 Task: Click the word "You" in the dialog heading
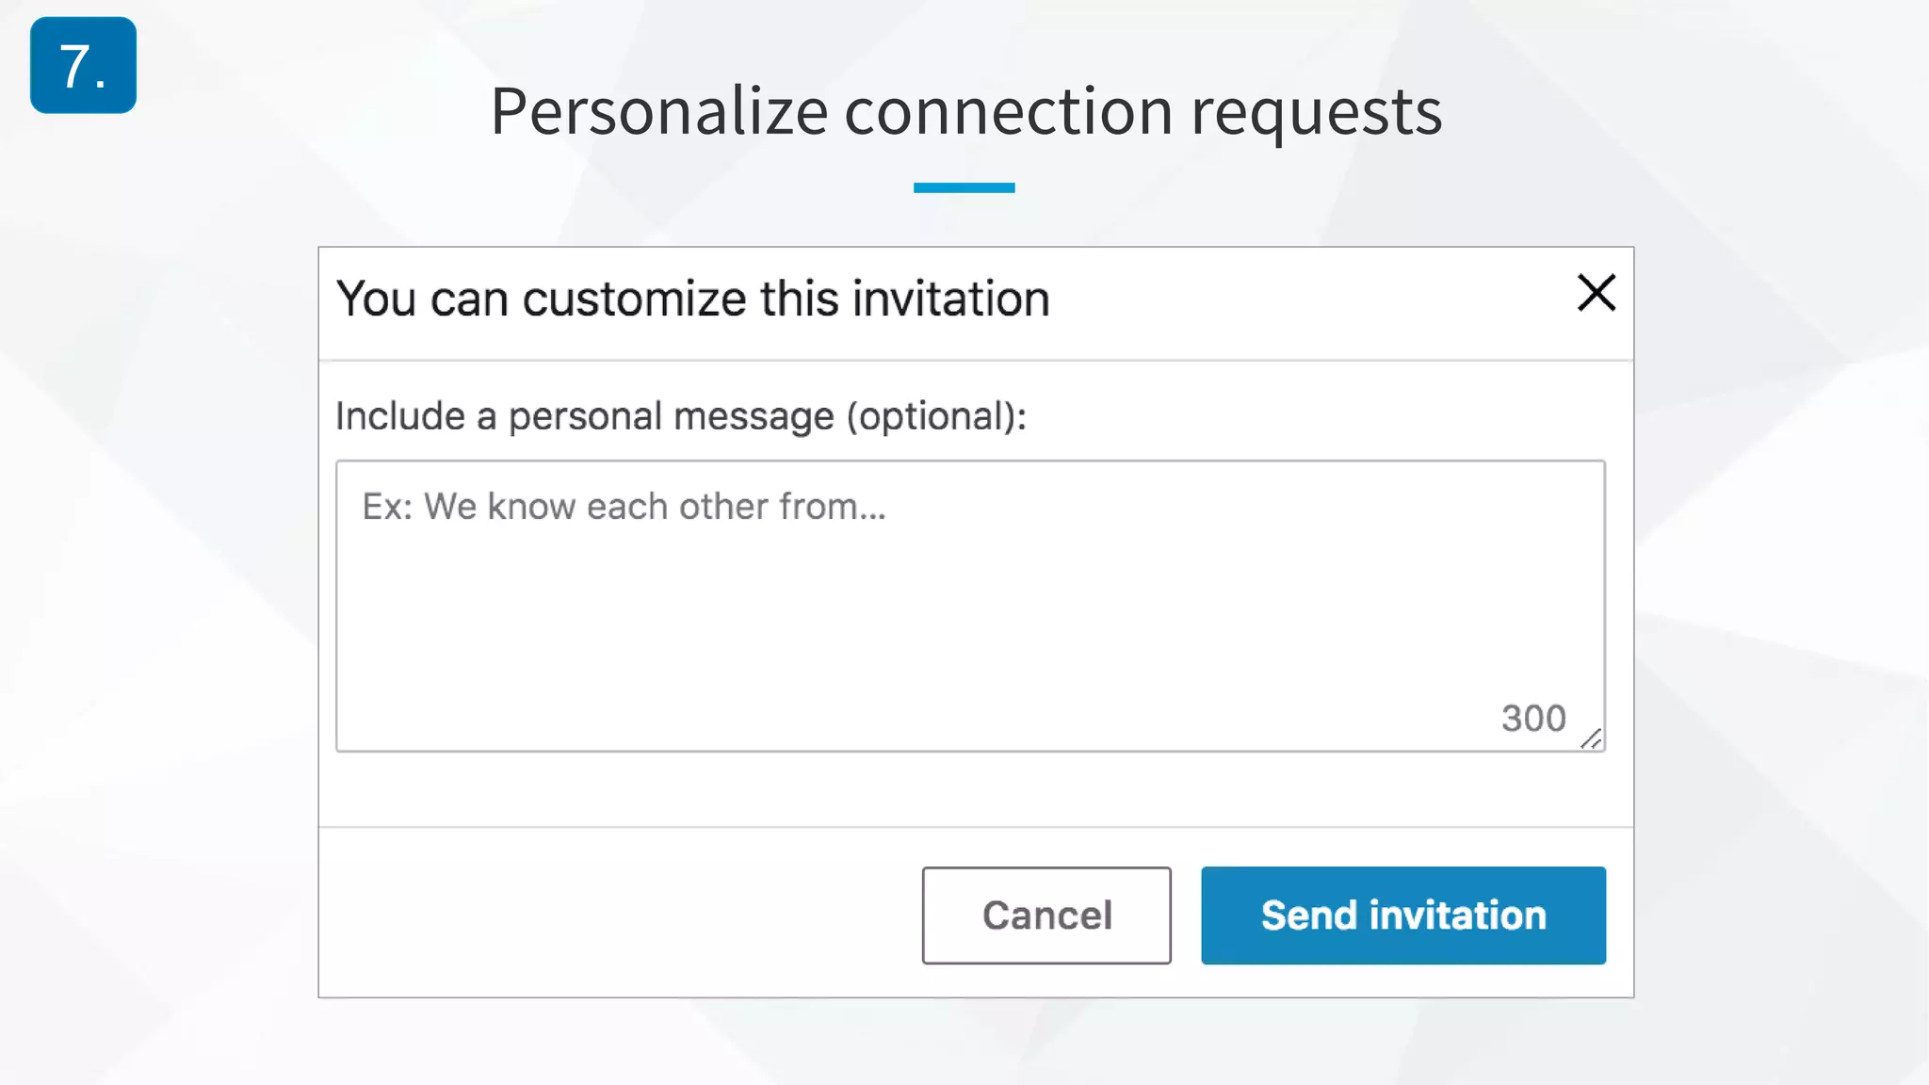pos(376,300)
